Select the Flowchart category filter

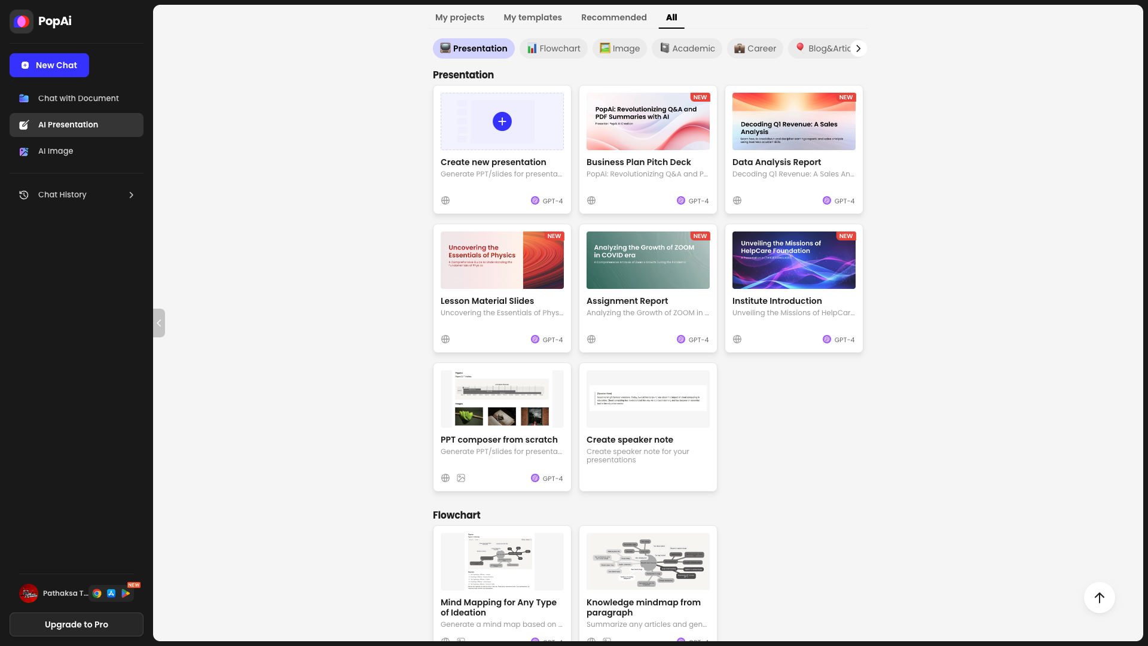(x=553, y=48)
